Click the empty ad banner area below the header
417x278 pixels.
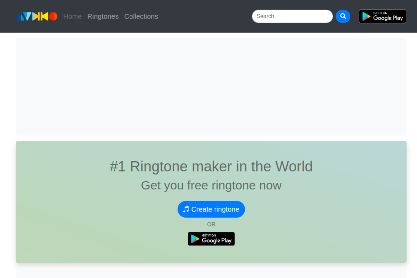211,87
